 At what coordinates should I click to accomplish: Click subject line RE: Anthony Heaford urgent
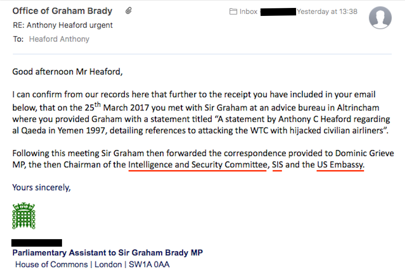pos(63,25)
